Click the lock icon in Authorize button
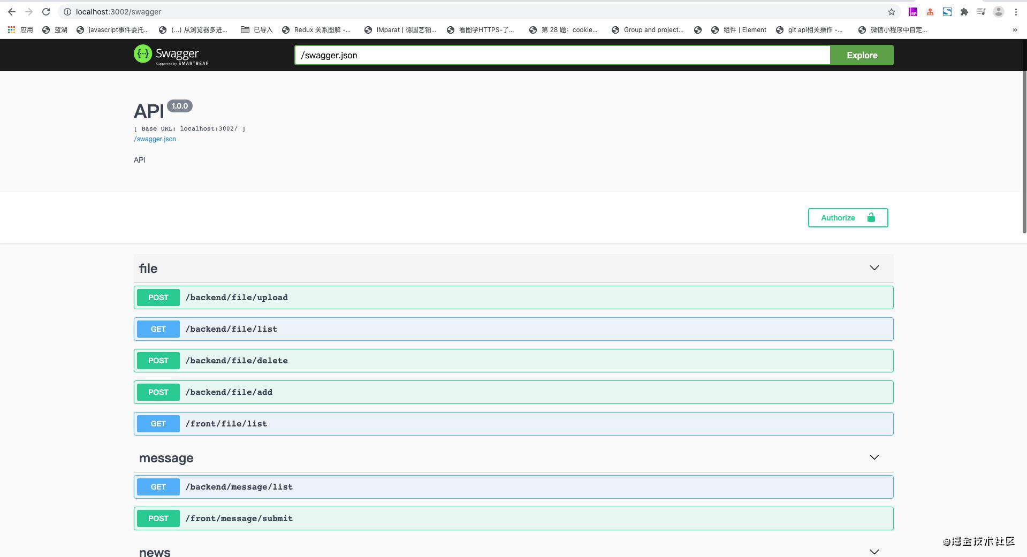 pyautogui.click(x=871, y=217)
